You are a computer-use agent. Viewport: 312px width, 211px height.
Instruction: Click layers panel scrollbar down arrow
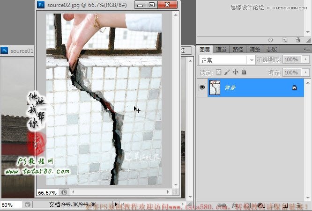click(x=308, y=198)
